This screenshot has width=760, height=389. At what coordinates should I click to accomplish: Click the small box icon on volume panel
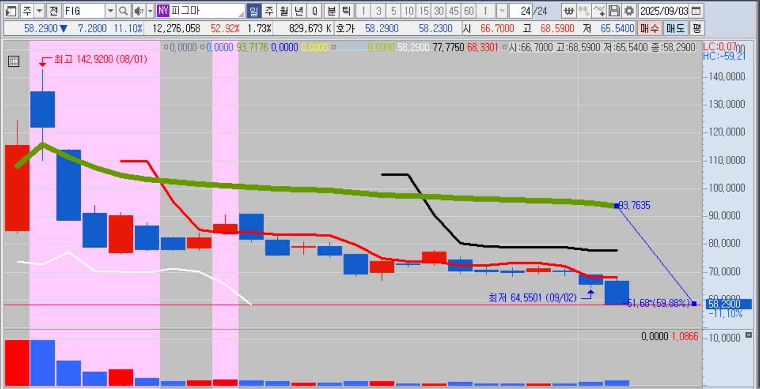[748, 335]
